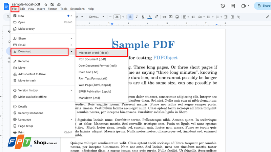The height and width of the screenshot is (152, 271).
Task: Open the paragraph style dropdown arrow
Action: pyautogui.click(x=82, y=17)
